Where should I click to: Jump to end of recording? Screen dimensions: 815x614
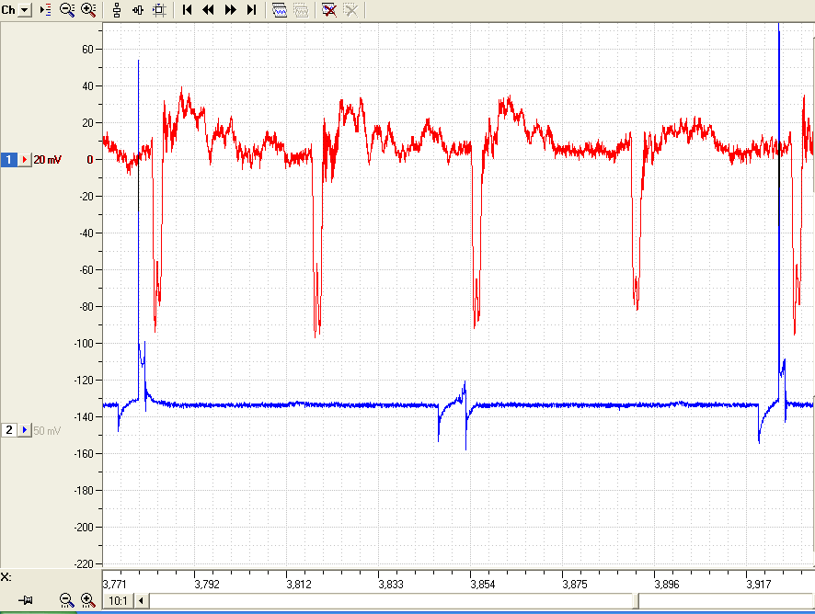(x=251, y=10)
